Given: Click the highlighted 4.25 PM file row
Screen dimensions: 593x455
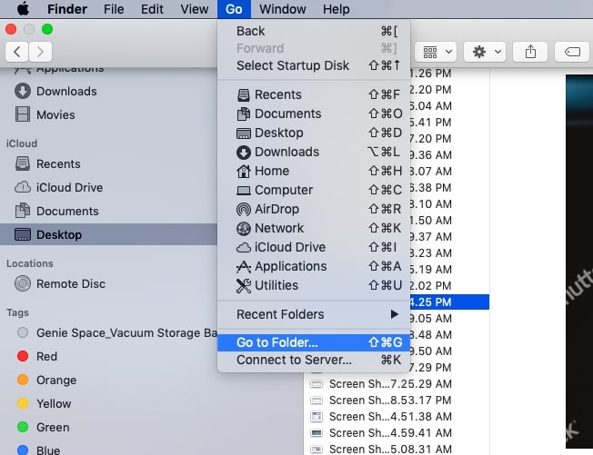Looking at the screenshot, I should [449, 302].
